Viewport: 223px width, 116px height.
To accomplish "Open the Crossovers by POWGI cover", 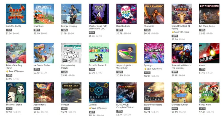I will pyautogui.click(x=71, y=53).
